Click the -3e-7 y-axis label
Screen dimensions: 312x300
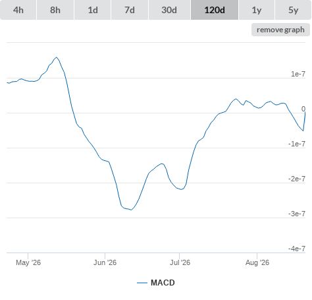[x=297, y=214]
